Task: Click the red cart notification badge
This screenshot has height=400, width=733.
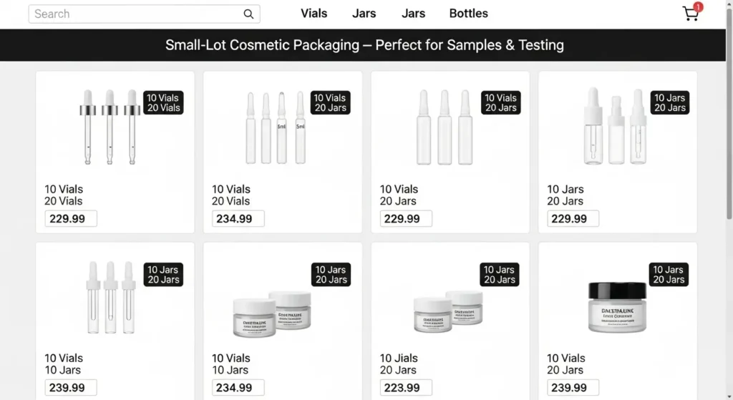Action: click(698, 7)
